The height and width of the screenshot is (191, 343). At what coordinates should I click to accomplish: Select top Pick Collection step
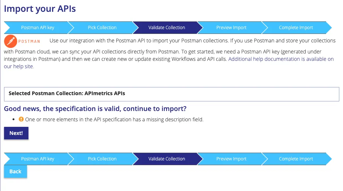102,28
